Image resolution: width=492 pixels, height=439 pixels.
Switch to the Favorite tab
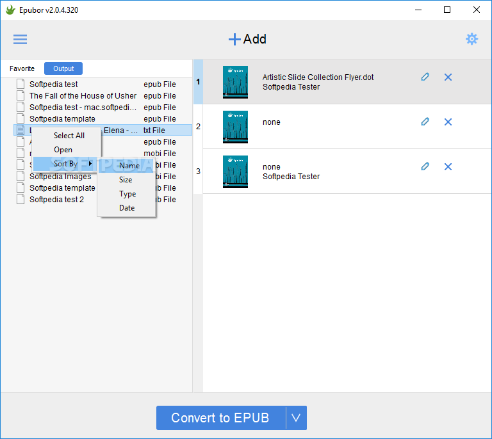[22, 68]
